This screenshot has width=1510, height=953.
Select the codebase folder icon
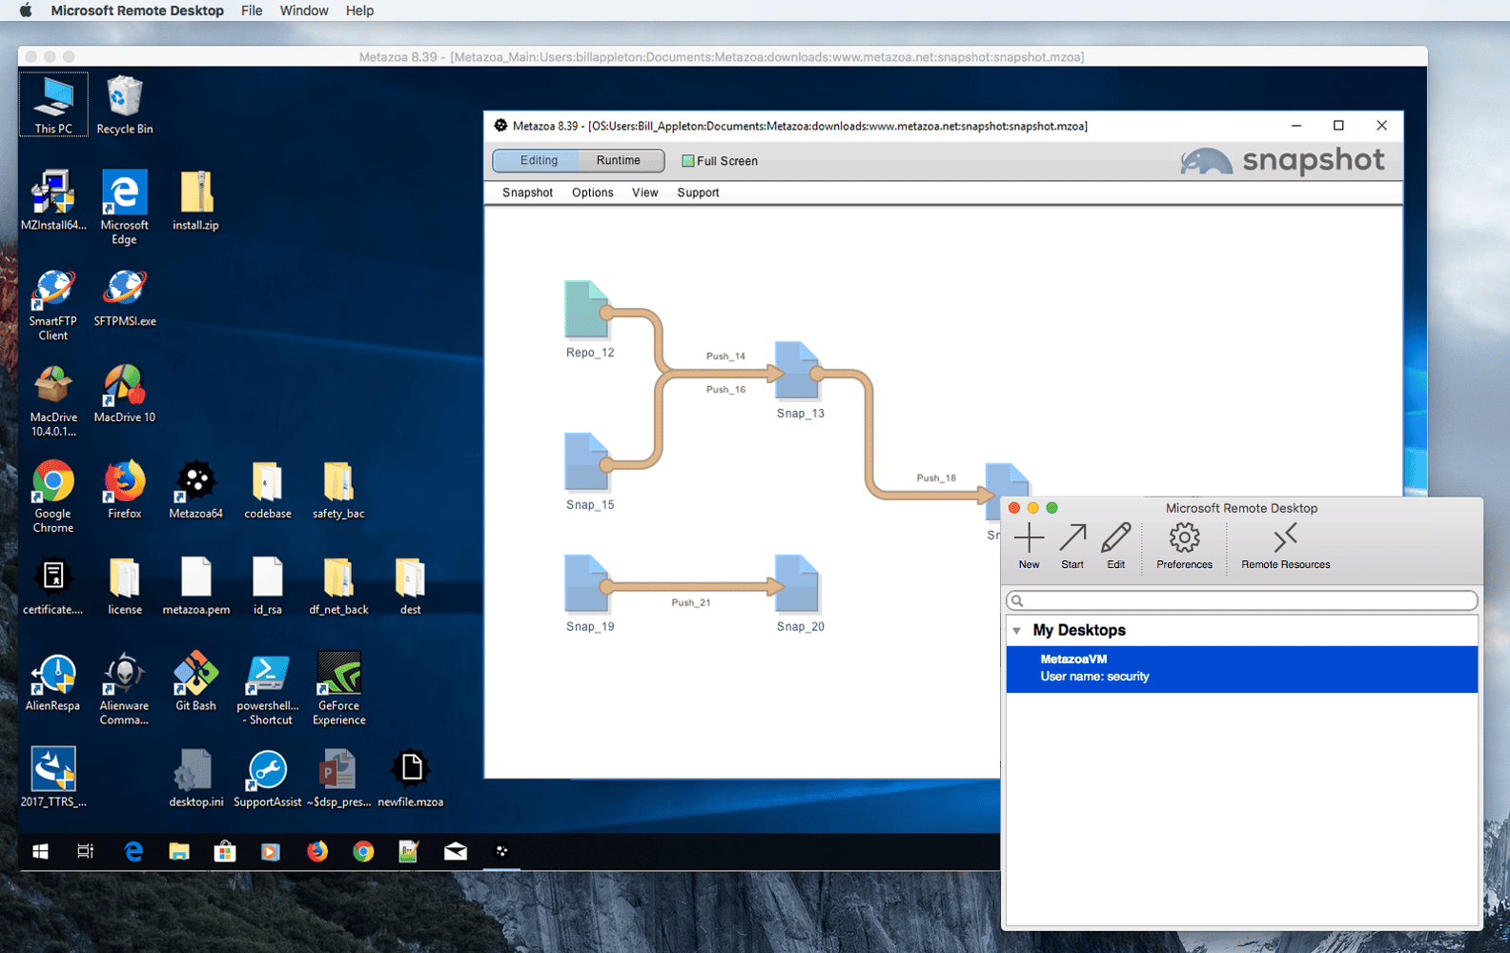[268, 489]
